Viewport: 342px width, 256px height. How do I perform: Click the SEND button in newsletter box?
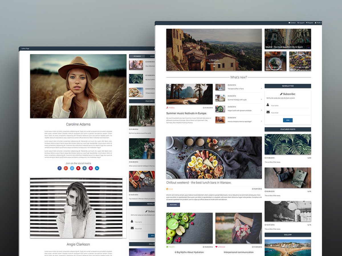tap(288, 120)
